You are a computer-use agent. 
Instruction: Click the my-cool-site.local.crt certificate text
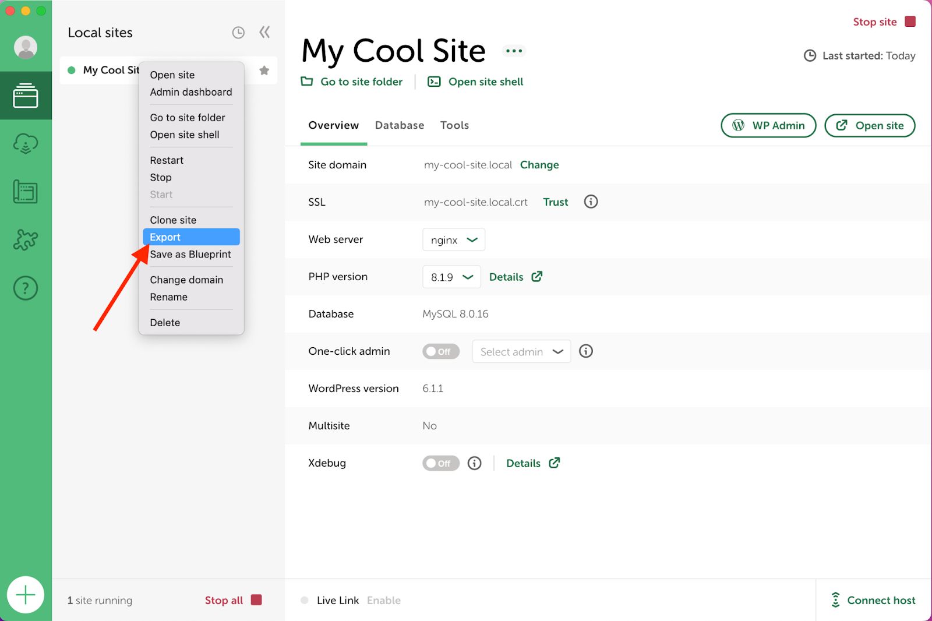point(476,202)
